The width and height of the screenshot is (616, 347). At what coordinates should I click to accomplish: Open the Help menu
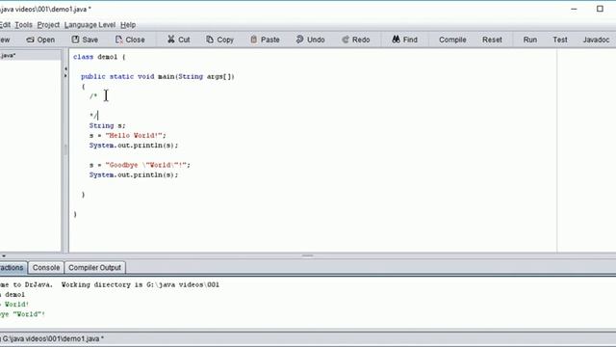(128, 25)
